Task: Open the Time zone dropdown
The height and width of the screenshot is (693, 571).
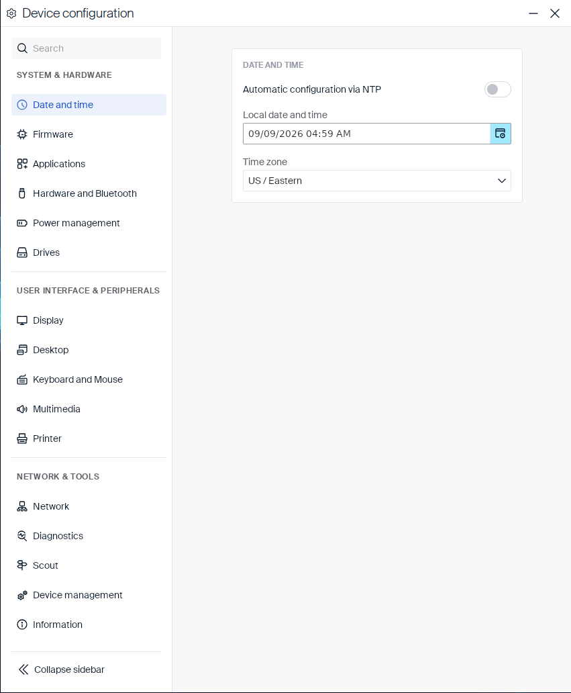Action: click(x=376, y=181)
